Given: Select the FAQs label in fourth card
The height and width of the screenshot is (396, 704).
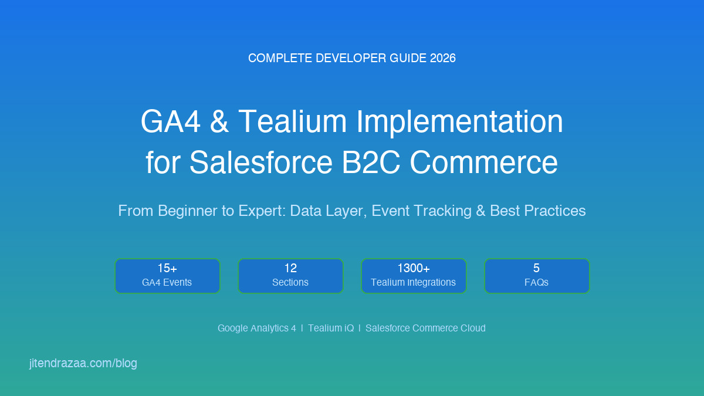Looking at the screenshot, I should coord(537,282).
